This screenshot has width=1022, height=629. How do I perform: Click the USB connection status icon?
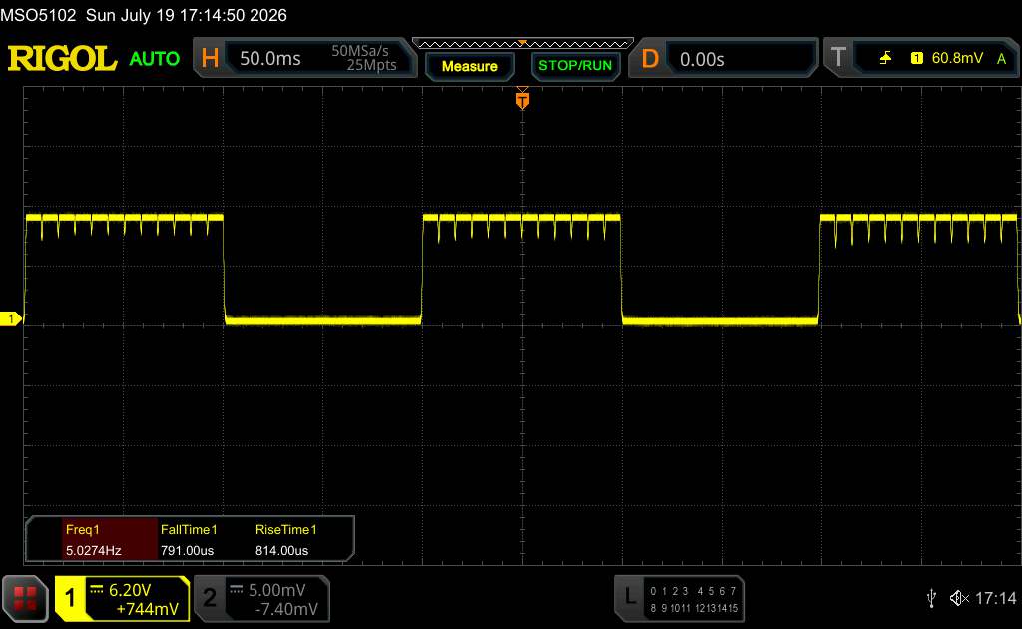point(932,598)
